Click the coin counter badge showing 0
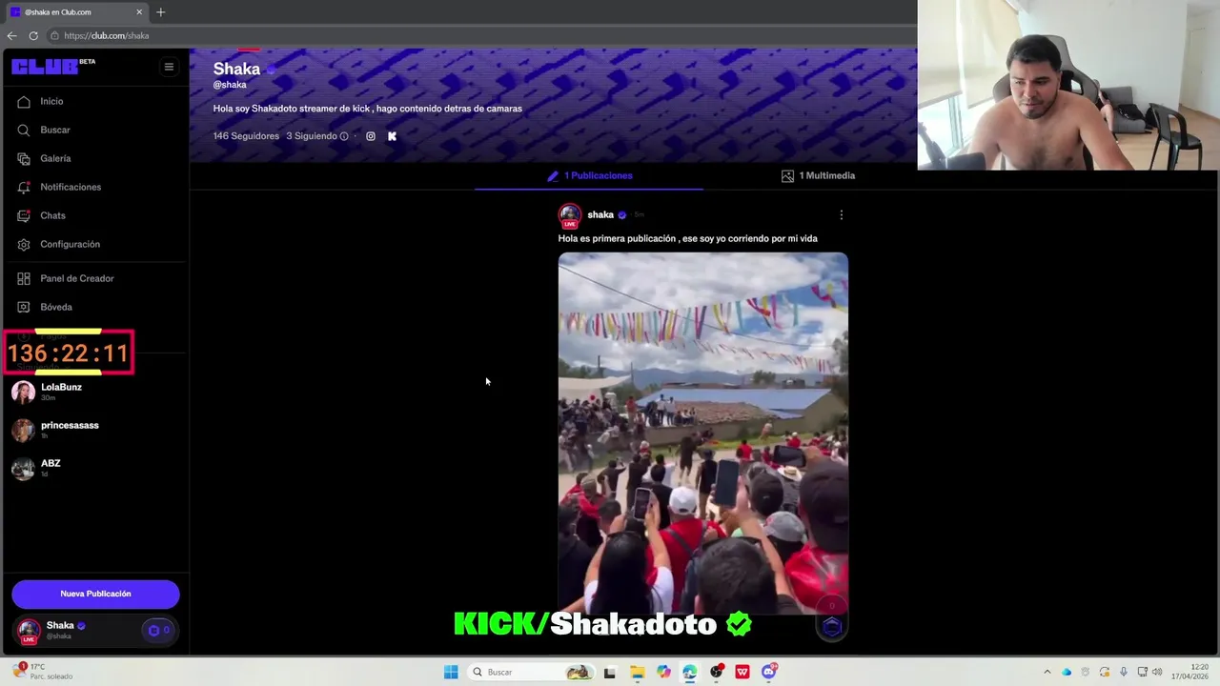Screen dimensions: 1220x686 [x=159, y=630]
